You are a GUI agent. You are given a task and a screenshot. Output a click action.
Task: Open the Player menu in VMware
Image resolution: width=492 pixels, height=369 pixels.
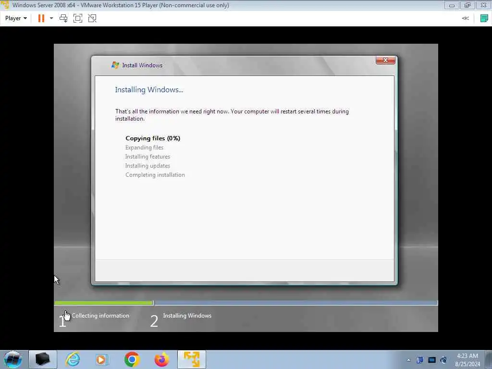point(16,18)
